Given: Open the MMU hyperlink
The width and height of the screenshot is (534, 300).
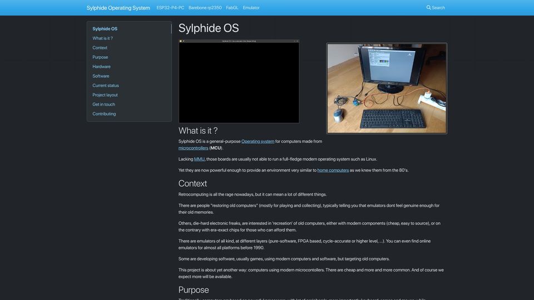Looking at the screenshot, I should point(199,159).
